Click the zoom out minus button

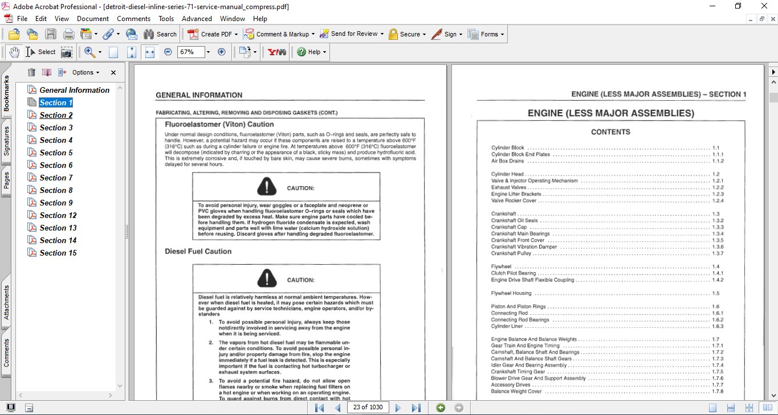click(168, 52)
